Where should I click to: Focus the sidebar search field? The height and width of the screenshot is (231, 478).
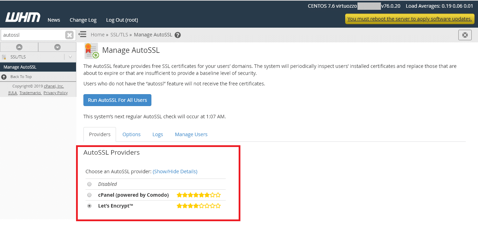(x=33, y=35)
